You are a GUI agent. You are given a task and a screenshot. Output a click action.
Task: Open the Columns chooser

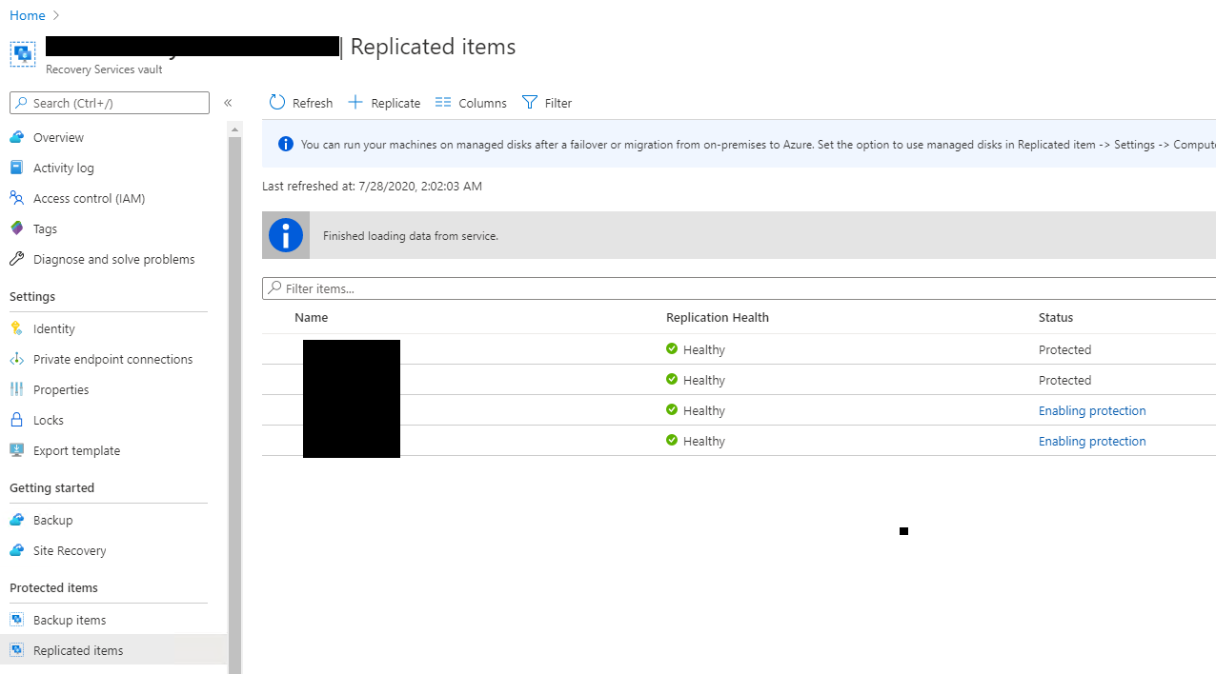point(471,103)
